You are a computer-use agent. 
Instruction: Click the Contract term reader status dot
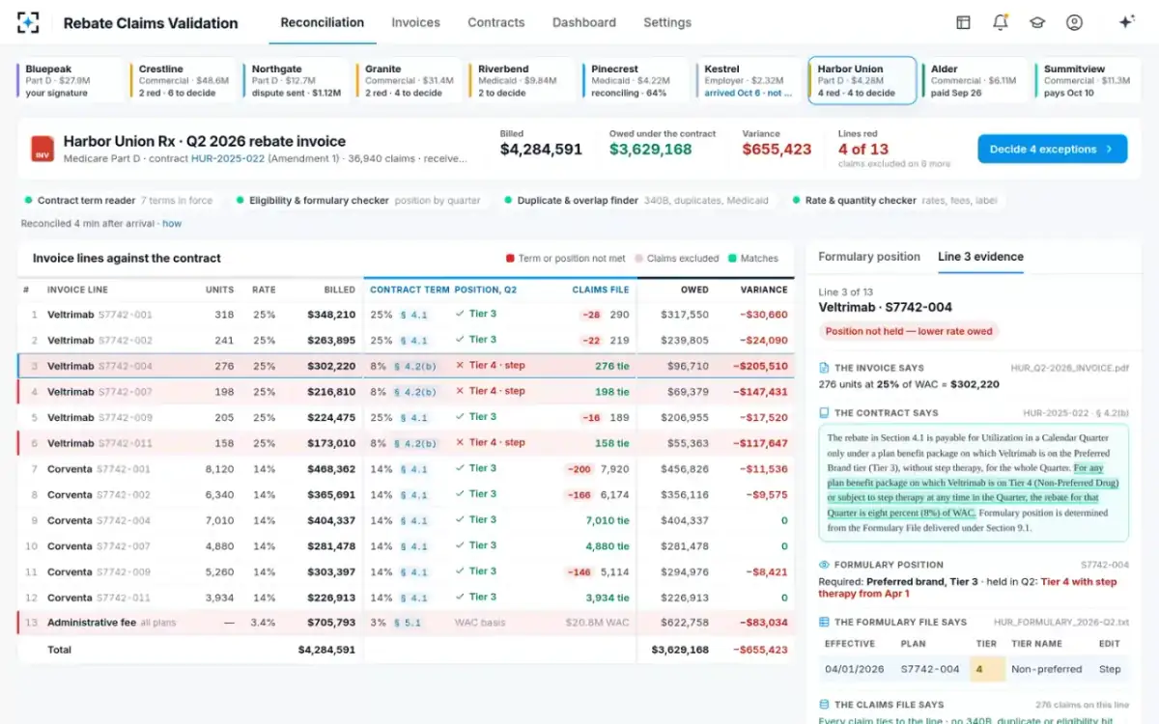pyautogui.click(x=28, y=201)
